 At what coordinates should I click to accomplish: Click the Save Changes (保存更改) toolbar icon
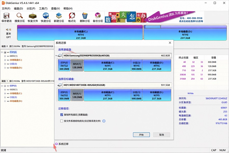point(7,17)
